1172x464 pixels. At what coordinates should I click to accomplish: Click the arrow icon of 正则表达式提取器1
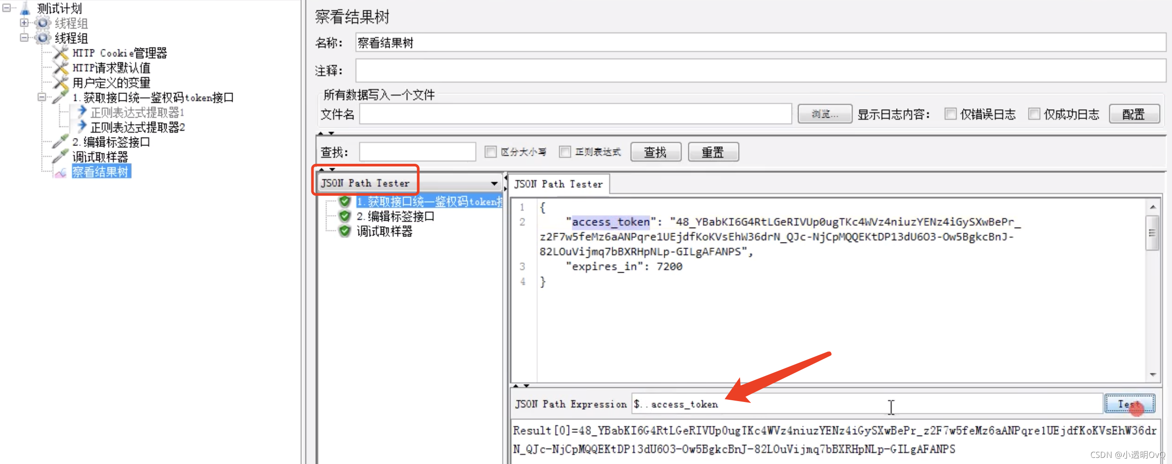coord(82,112)
